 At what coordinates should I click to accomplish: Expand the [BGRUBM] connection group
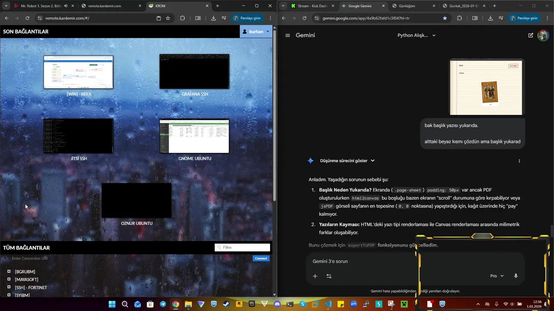(9, 271)
